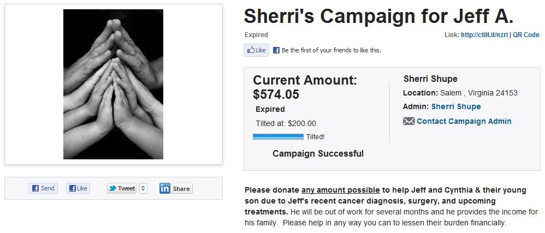Click the Current Amount $574.05 figure
The image size is (545, 233).
coord(276,94)
